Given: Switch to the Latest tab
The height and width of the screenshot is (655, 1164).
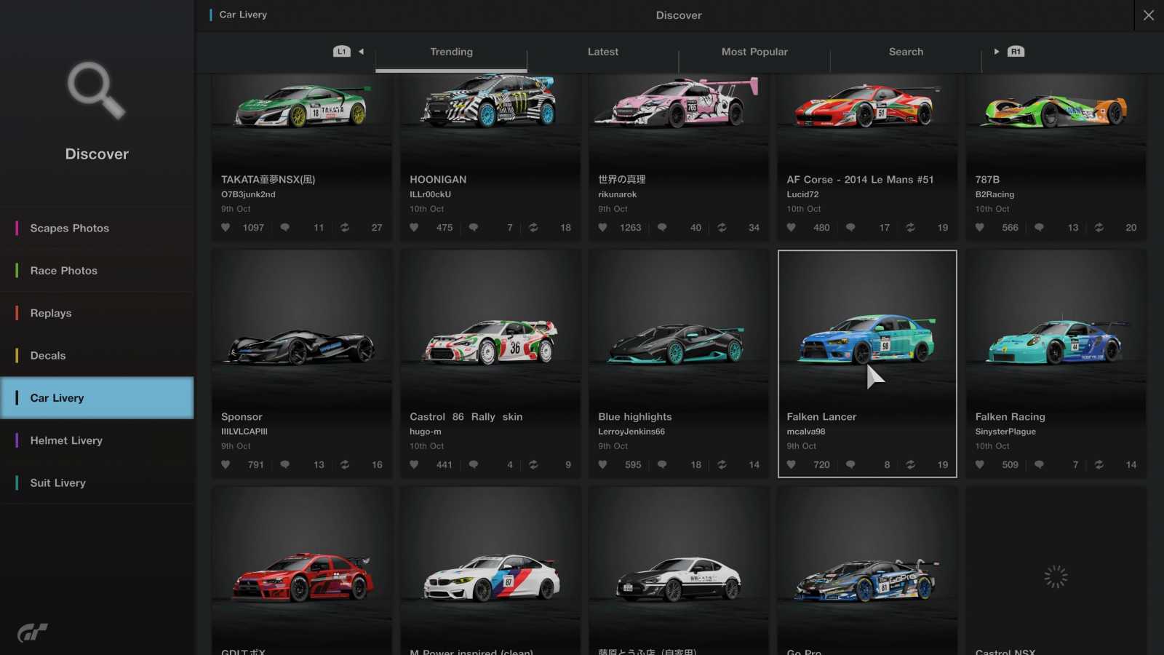Looking at the screenshot, I should [x=602, y=52].
